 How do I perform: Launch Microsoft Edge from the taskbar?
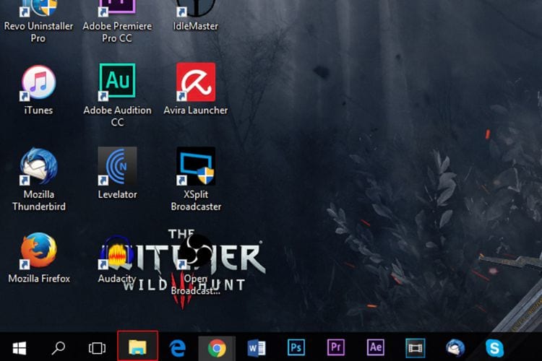(178, 348)
